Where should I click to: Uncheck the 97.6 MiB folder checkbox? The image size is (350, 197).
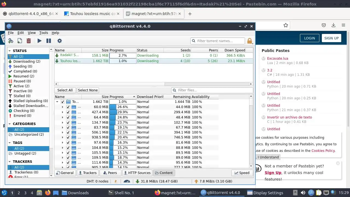(68, 143)
